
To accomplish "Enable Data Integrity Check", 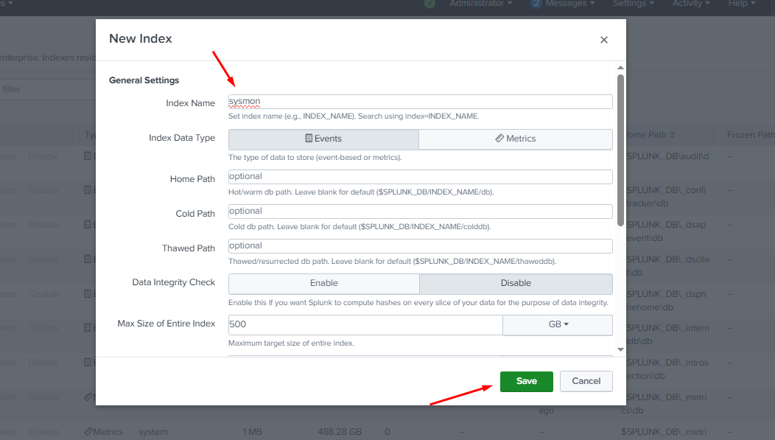I will tap(323, 283).
